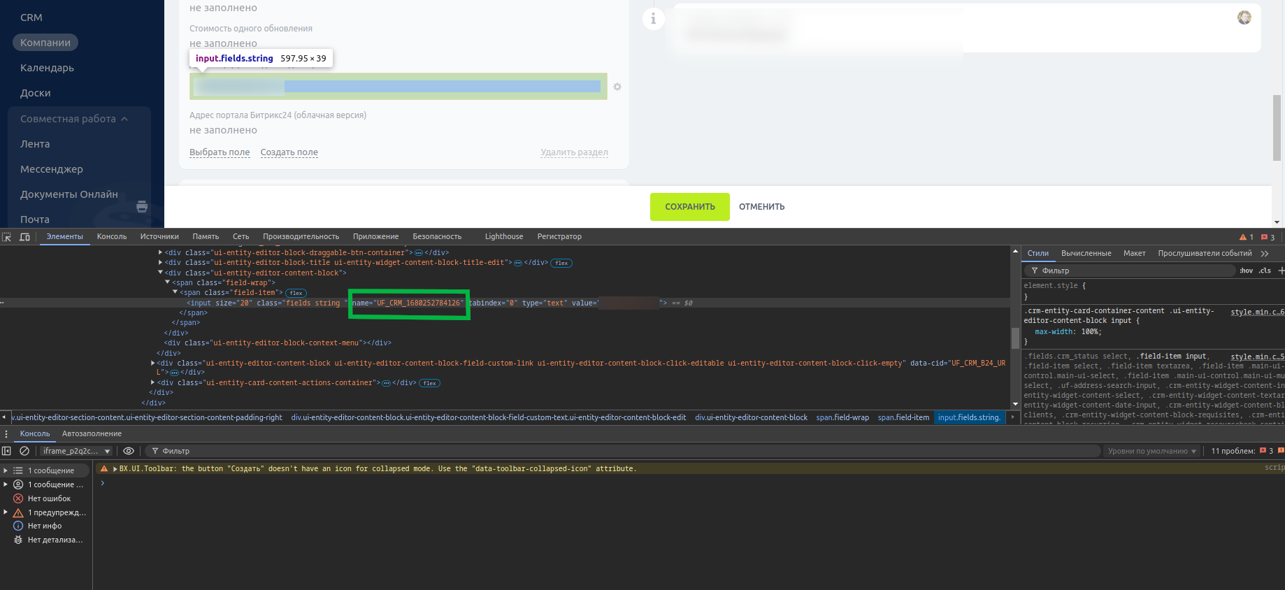The width and height of the screenshot is (1285, 590).
Task: Activate the inspect element picker icon
Action: (7, 237)
